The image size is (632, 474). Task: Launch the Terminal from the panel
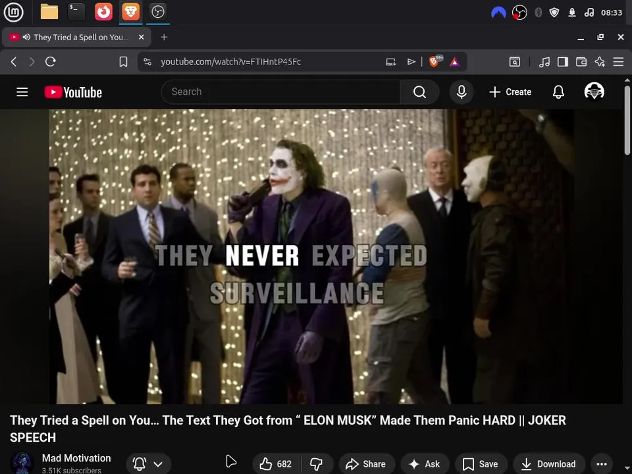[76, 12]
